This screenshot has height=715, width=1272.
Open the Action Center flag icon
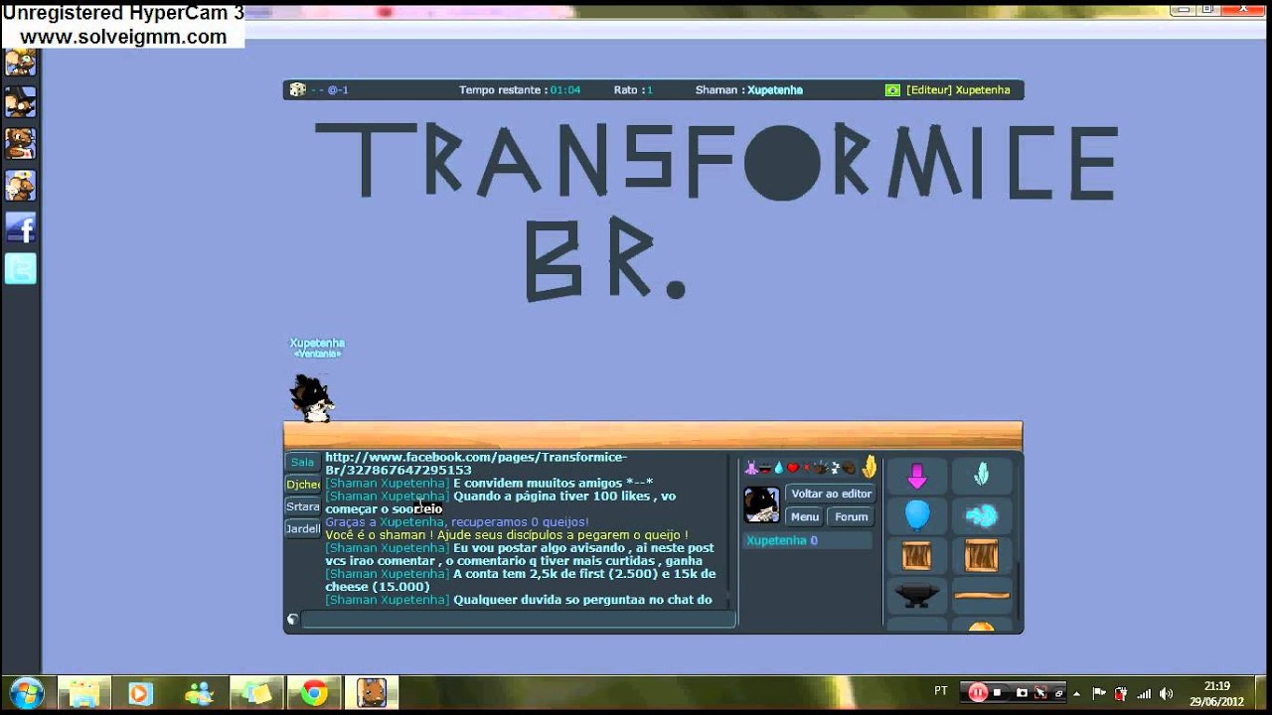tap(1099, 693)
